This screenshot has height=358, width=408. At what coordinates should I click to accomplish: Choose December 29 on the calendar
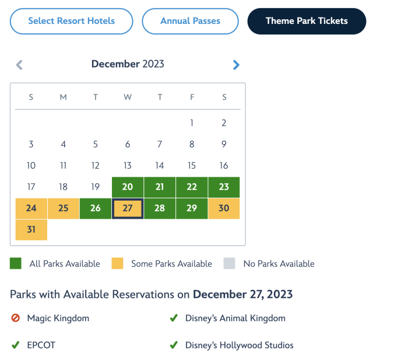point(192,209)
